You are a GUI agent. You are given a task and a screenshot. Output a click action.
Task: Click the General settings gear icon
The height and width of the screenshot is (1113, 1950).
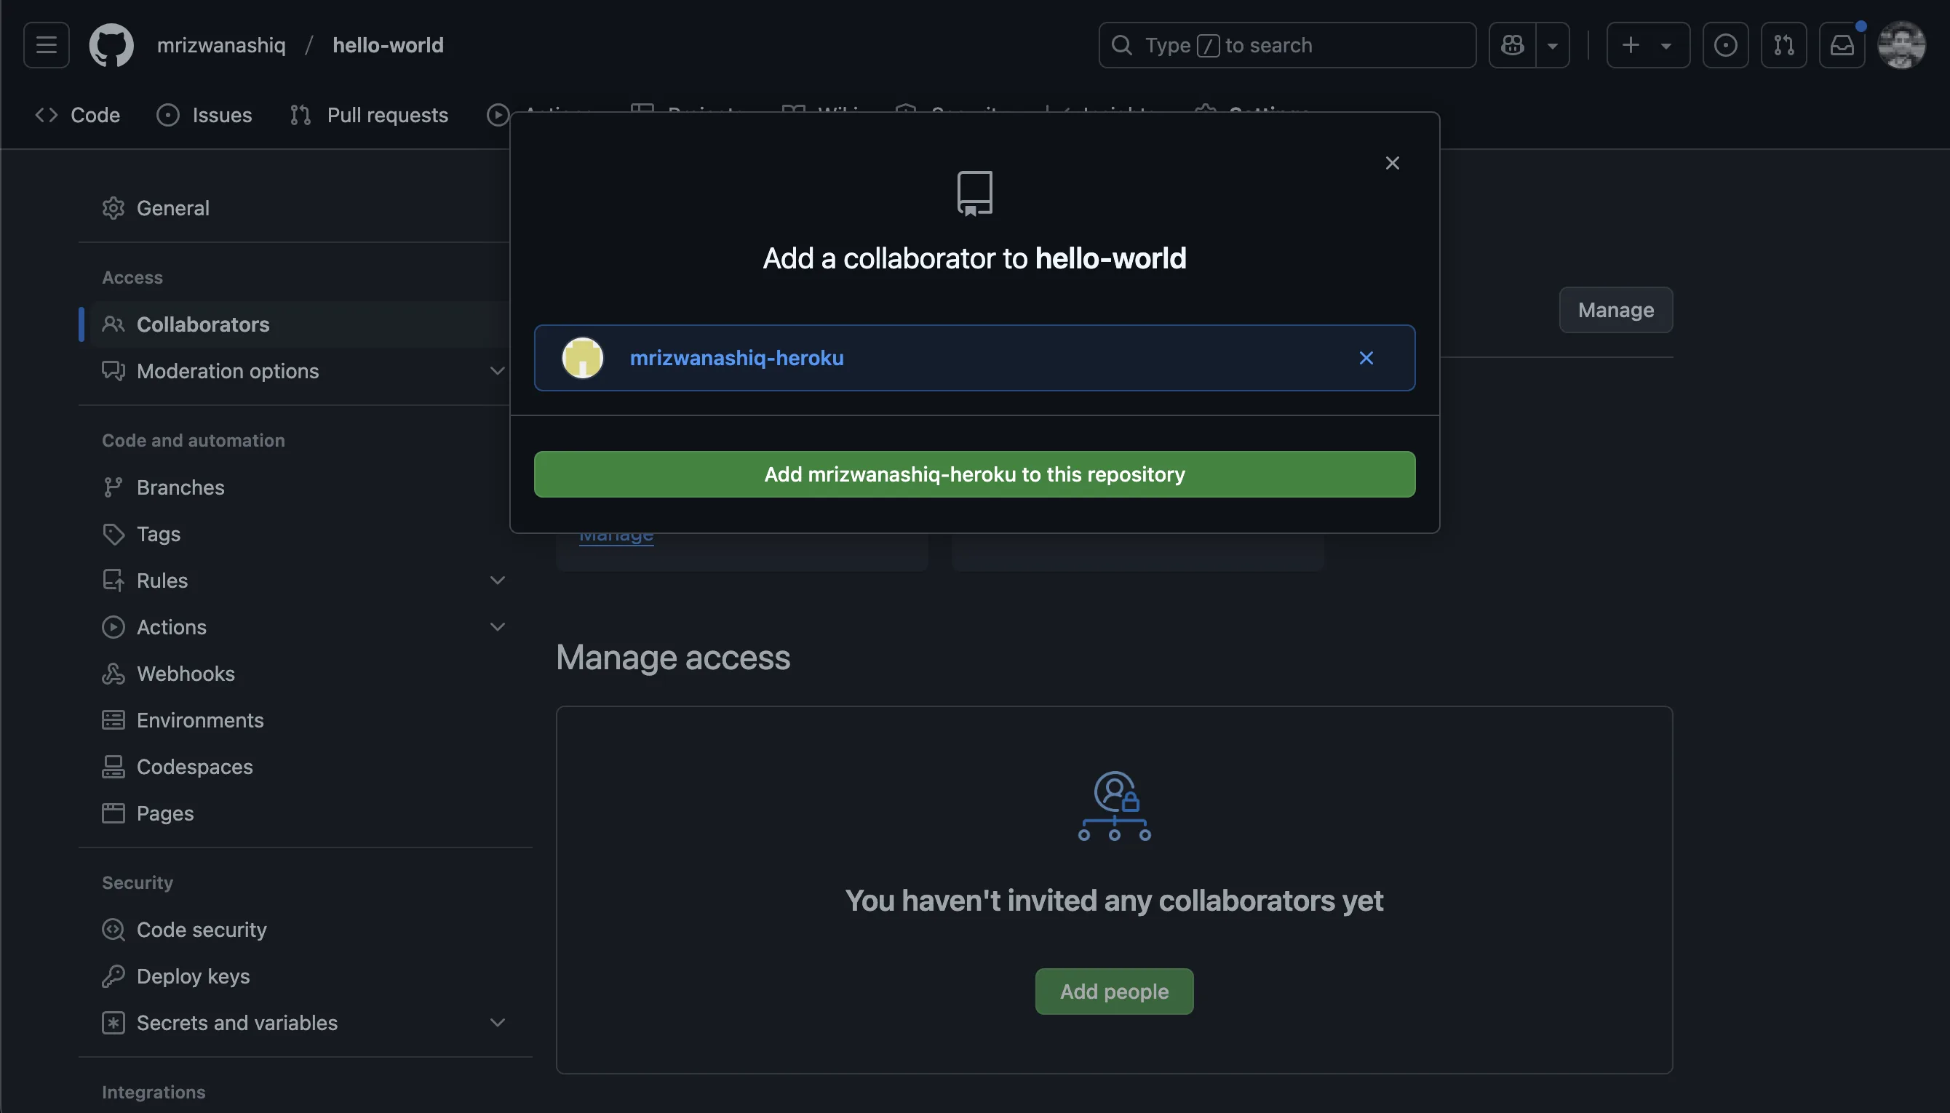[x=113, y=208]
